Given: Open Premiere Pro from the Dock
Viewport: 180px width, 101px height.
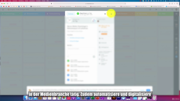Looking at the screenshot, I should (119, 98).
